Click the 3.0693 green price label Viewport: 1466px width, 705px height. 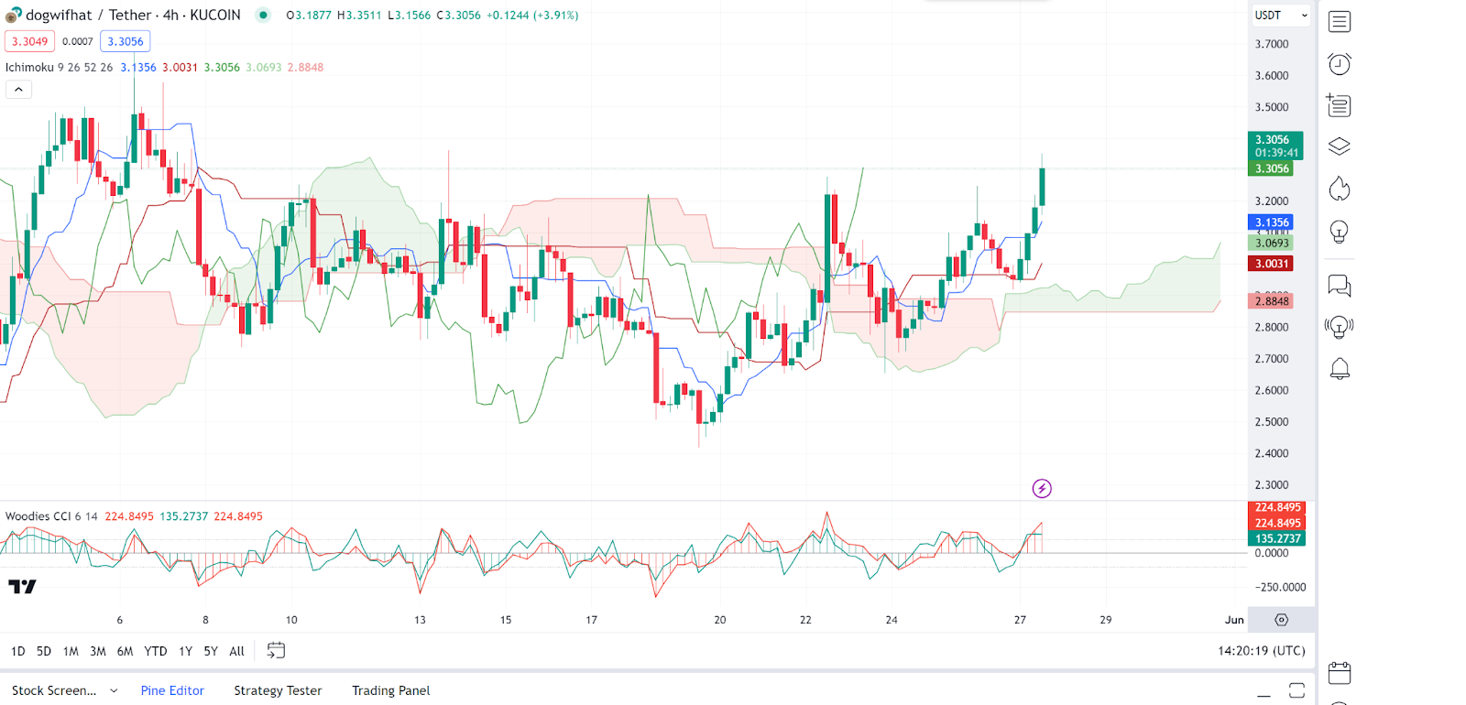point(1272,243)
